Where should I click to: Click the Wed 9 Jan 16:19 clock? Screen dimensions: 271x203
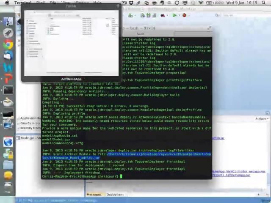243,3
